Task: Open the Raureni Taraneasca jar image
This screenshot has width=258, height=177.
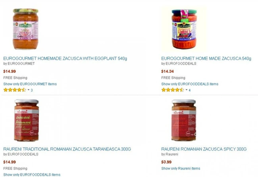Action: (27, 120)
